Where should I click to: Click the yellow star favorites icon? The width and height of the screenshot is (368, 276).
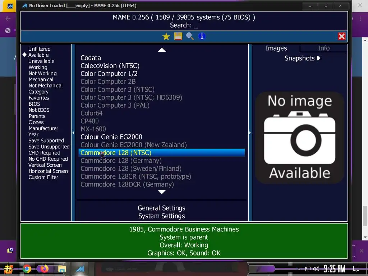[166, 36]
